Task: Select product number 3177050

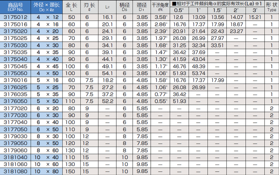Action: 16,129
